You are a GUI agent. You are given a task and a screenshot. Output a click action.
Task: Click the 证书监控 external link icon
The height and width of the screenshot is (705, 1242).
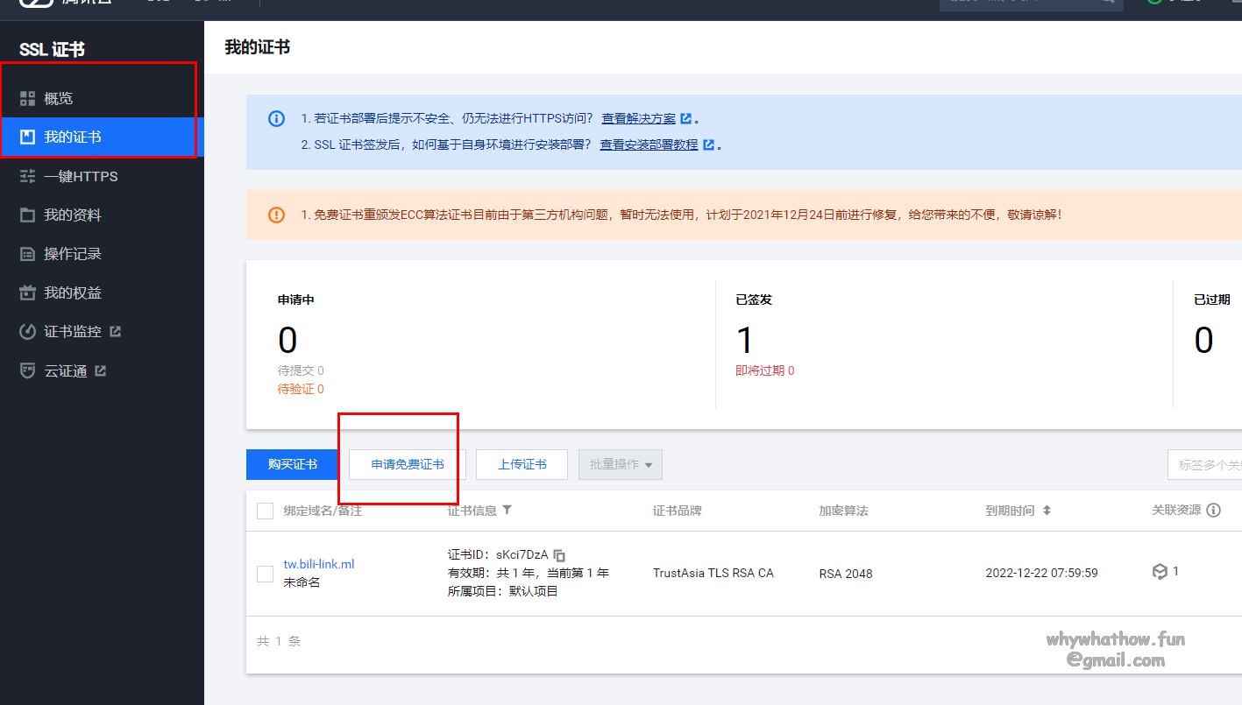click(x=115, y=332)
